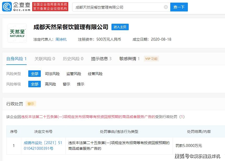Click the Qcc.com logo icon

coord(7,7)
